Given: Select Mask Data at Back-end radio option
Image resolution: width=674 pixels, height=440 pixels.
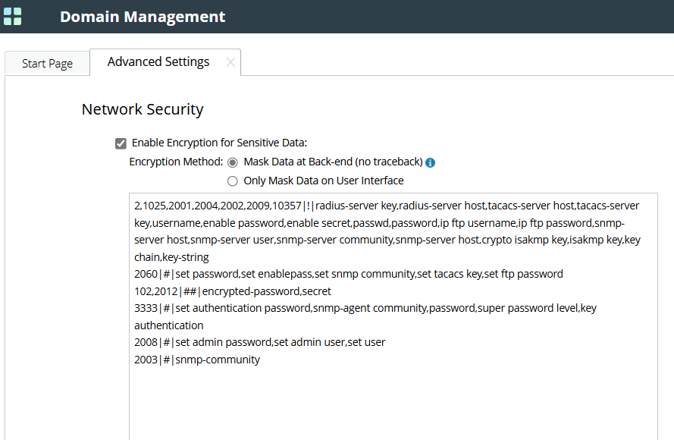Looking at the screenshot, I should click(233, 162).
